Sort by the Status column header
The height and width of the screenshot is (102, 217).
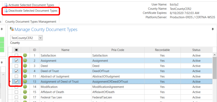[x=196, y=50]
